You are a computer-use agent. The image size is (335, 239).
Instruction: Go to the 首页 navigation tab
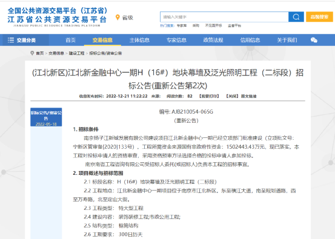pos(70,40)
